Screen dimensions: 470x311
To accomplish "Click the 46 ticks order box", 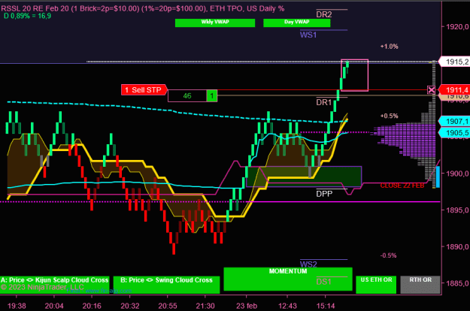I will [187, 96].
